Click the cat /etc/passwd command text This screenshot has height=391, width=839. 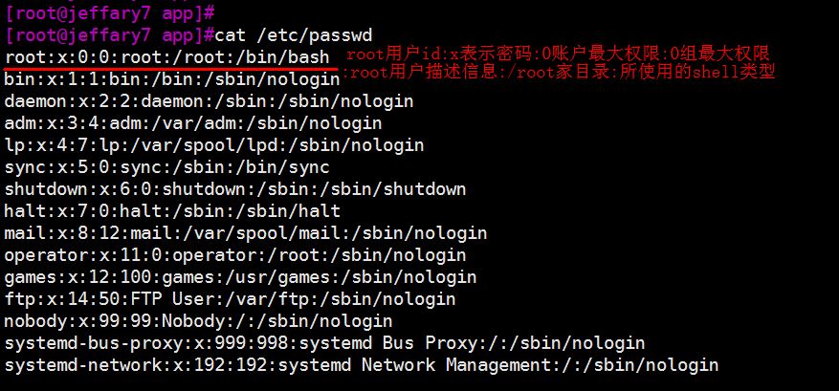tap(294, 35)
